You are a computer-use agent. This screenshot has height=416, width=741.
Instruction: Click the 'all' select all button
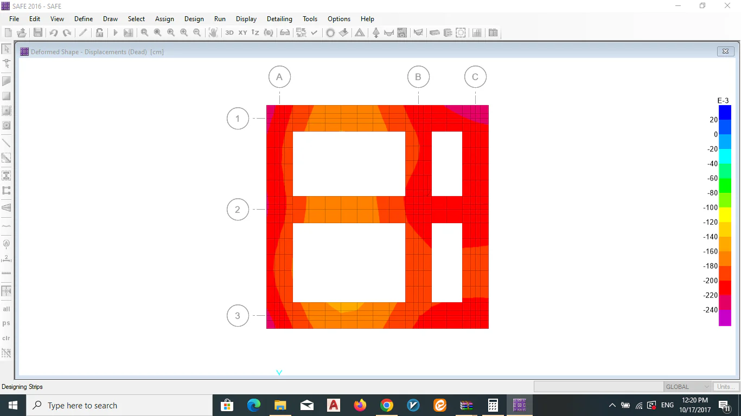pyautogui.click(x=7, y=309)
